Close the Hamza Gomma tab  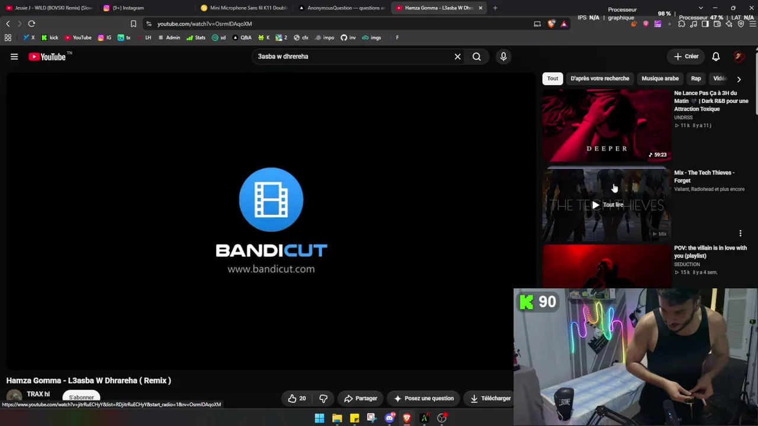click(x=480, y=8)
